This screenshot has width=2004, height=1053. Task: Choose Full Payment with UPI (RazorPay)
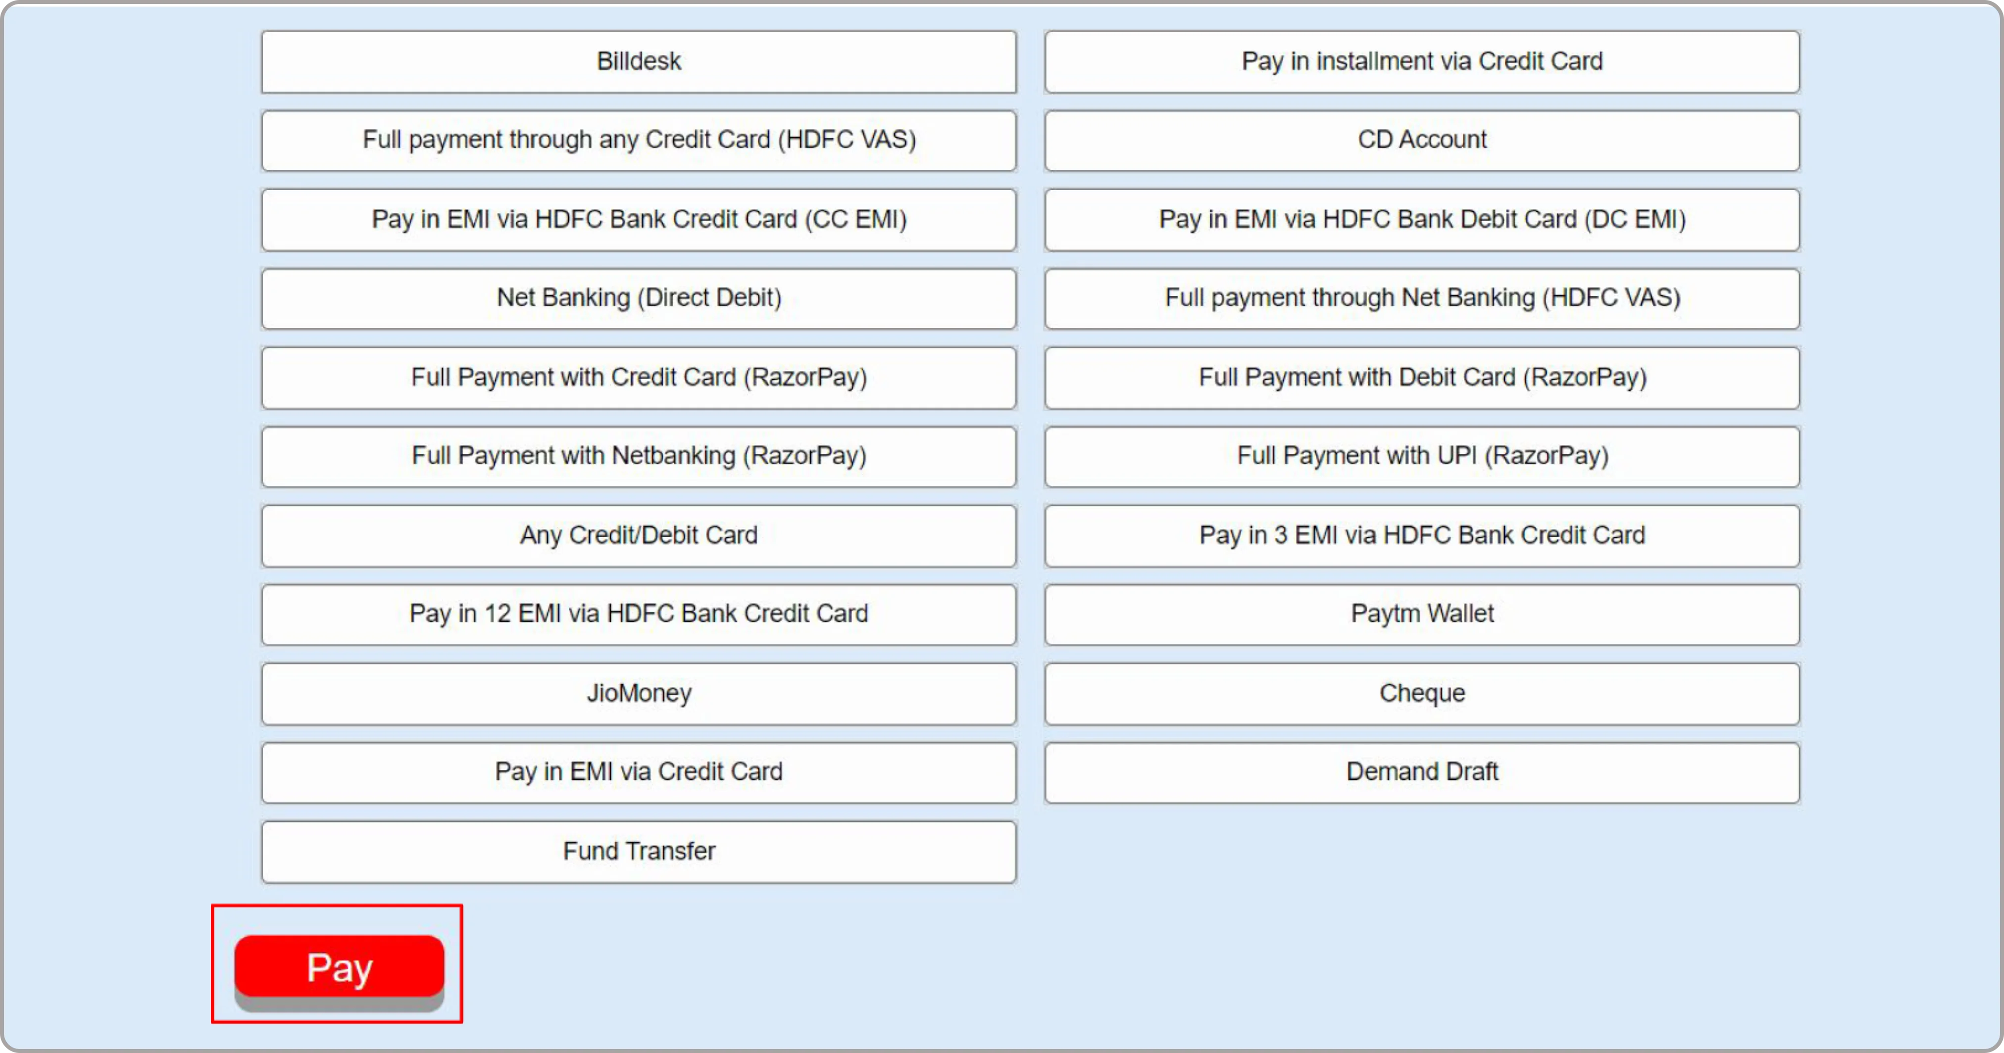(1422, 457)
